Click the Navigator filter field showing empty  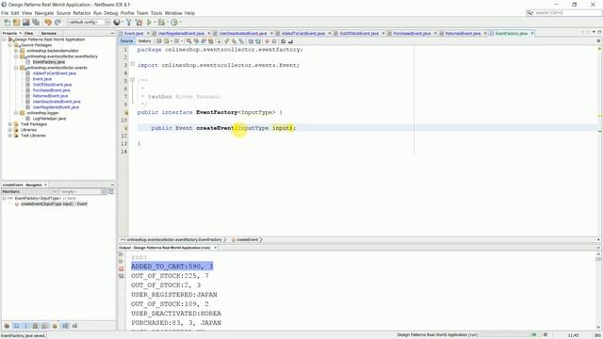tap(80, 191)
